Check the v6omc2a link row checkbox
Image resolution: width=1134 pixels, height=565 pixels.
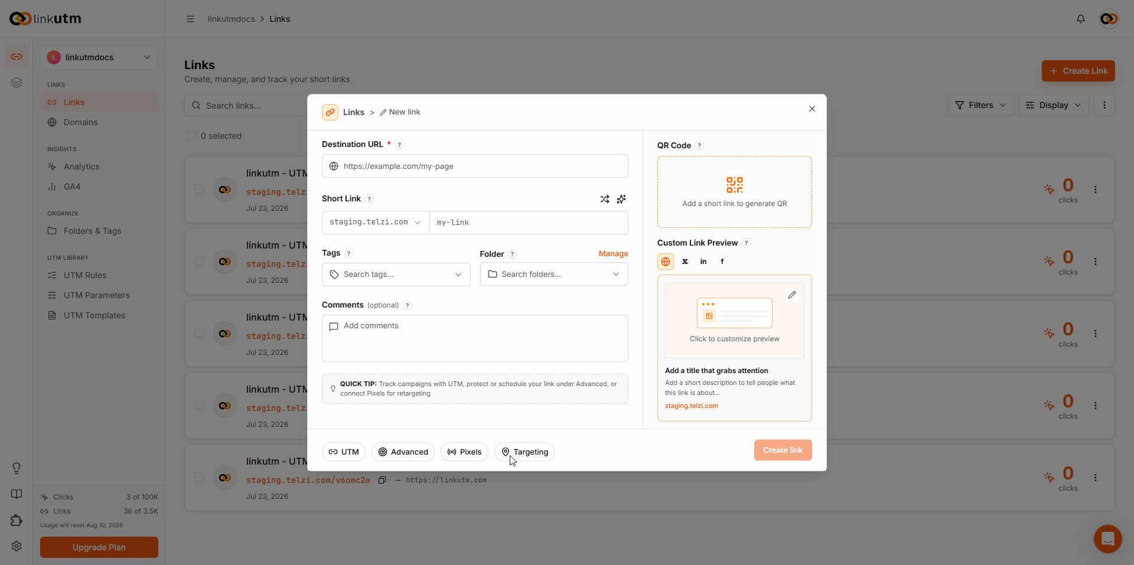(x=199, y=478)
